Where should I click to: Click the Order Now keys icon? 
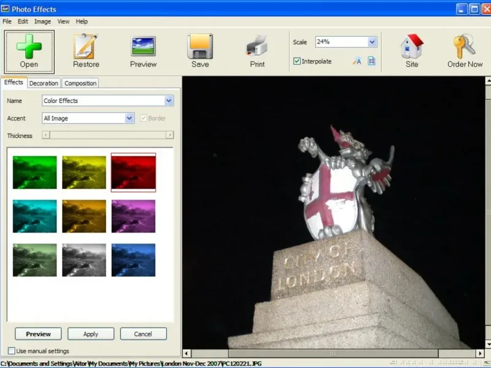pyautogui.click(x=465, y=47)
